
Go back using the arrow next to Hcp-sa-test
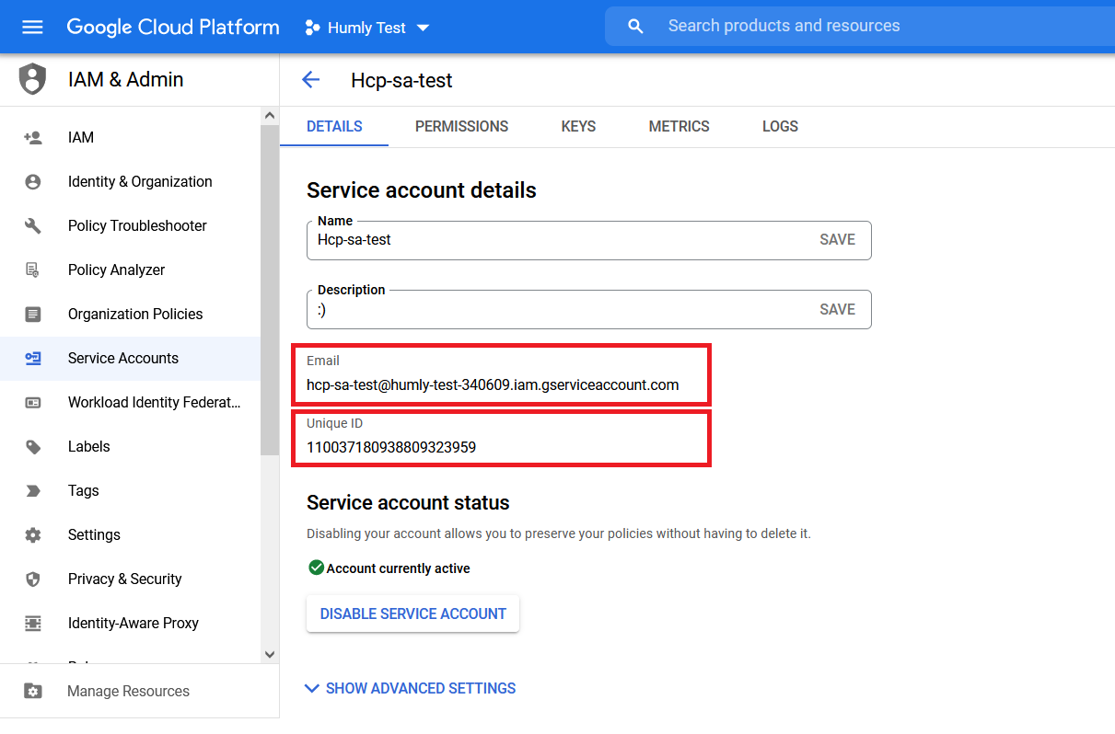(311, 80)
